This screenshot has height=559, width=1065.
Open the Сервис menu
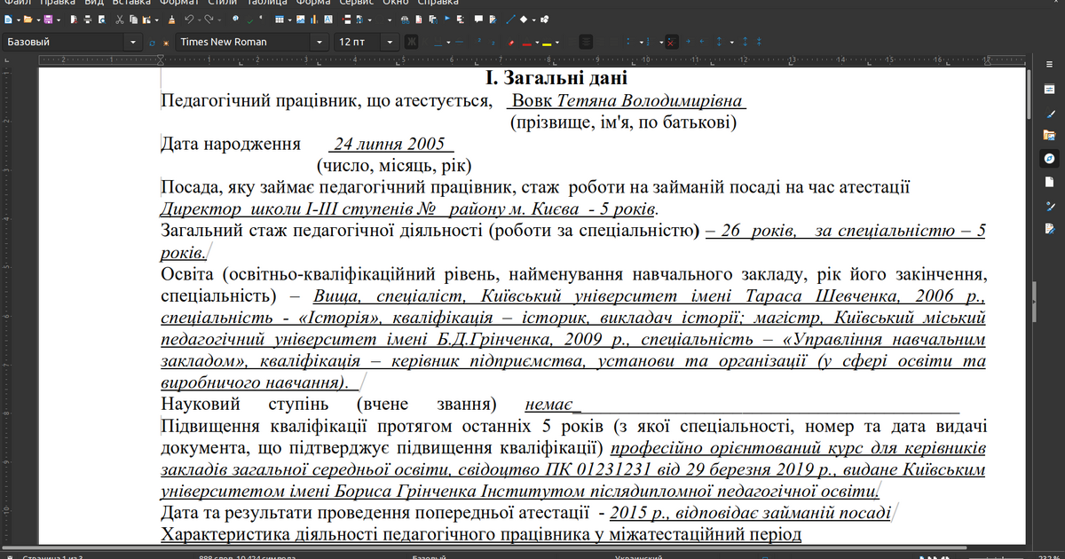[355, 3]
